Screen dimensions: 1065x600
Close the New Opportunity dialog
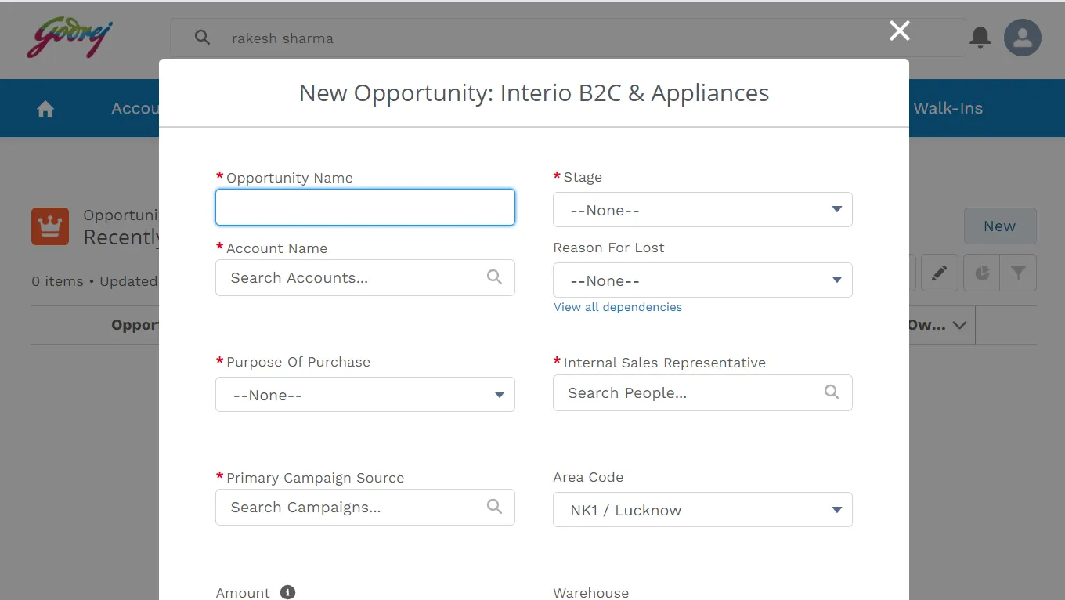point(900,31)
